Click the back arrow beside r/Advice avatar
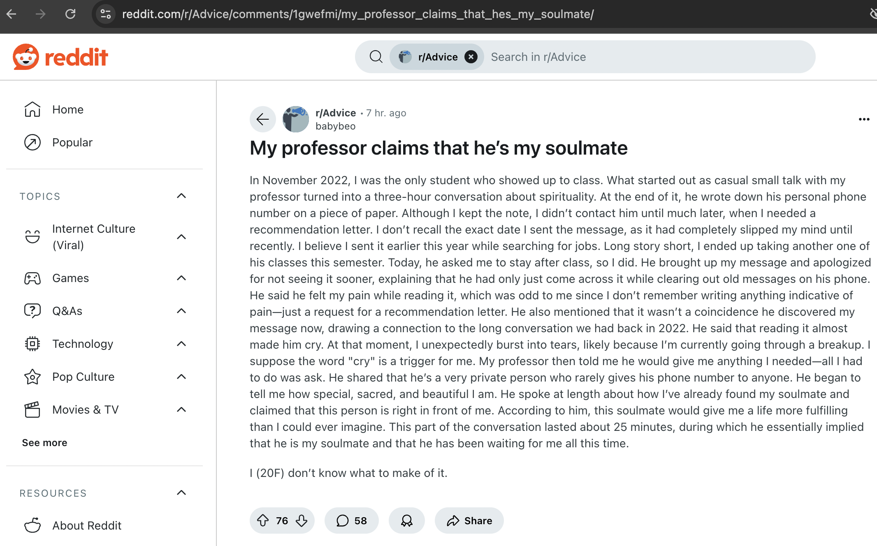Screen dimensions: 877x546 [x=262, y=119]
